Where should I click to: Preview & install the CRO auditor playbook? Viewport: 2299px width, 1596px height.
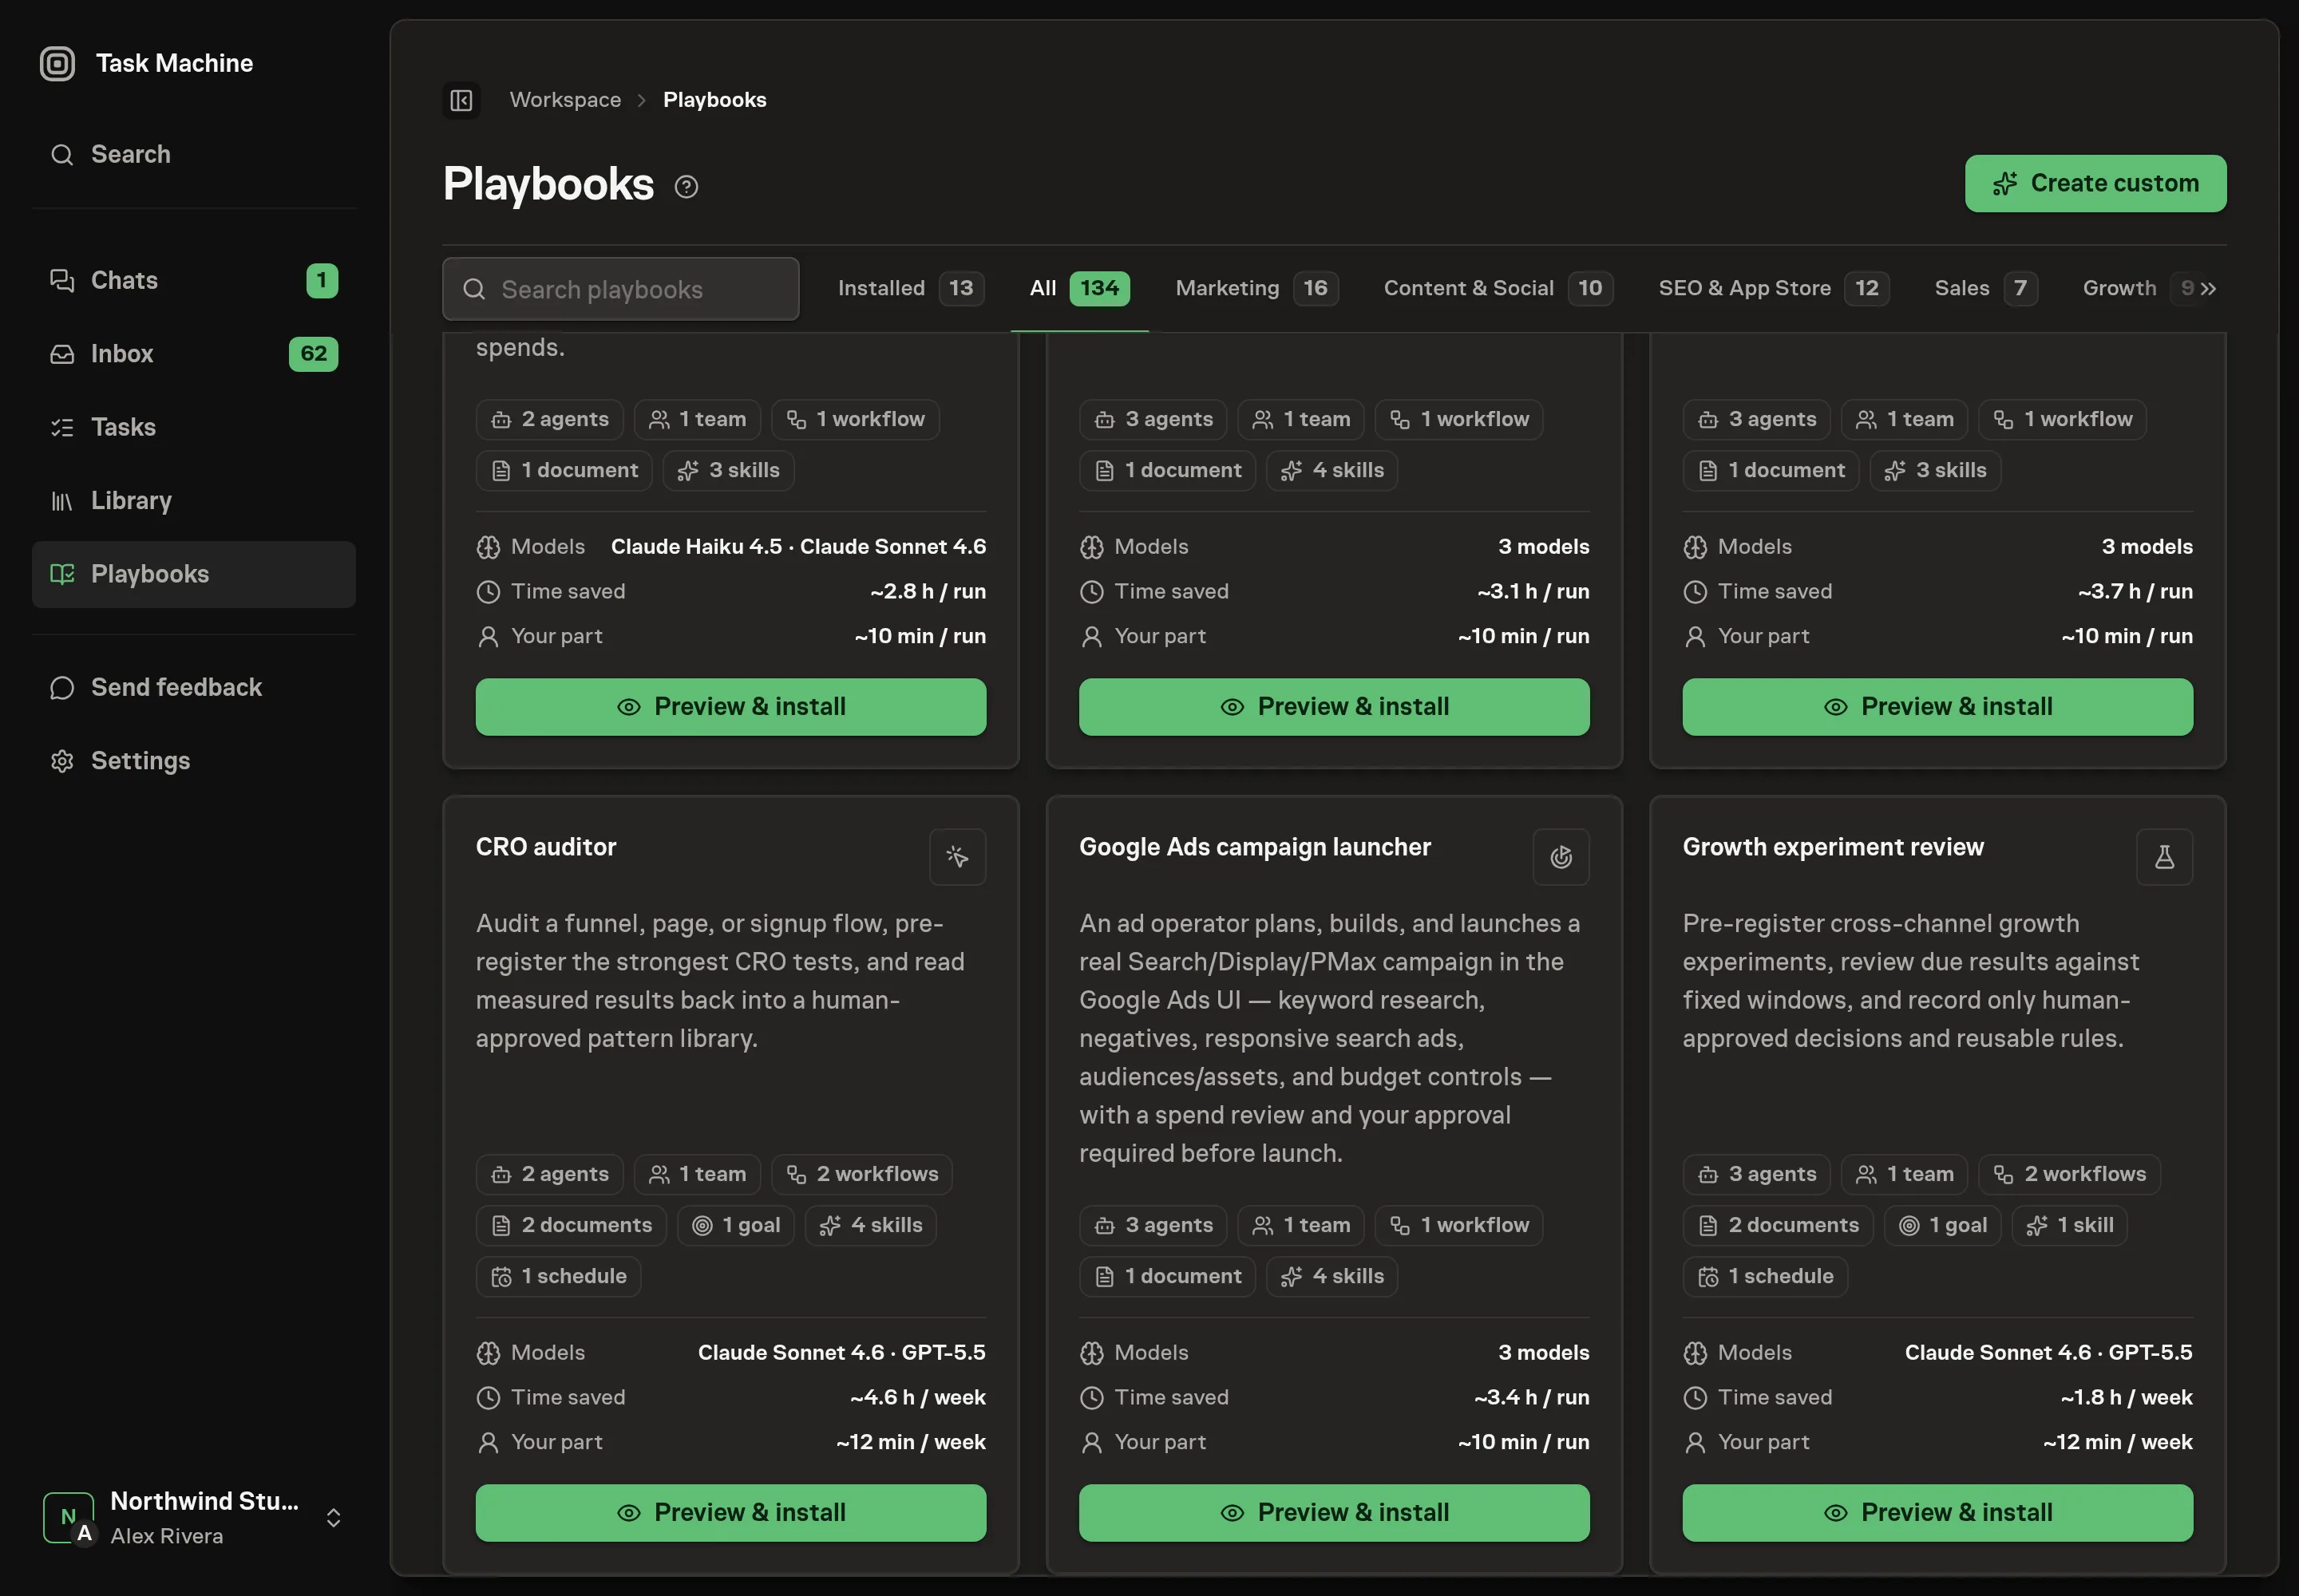point(730,1513)
